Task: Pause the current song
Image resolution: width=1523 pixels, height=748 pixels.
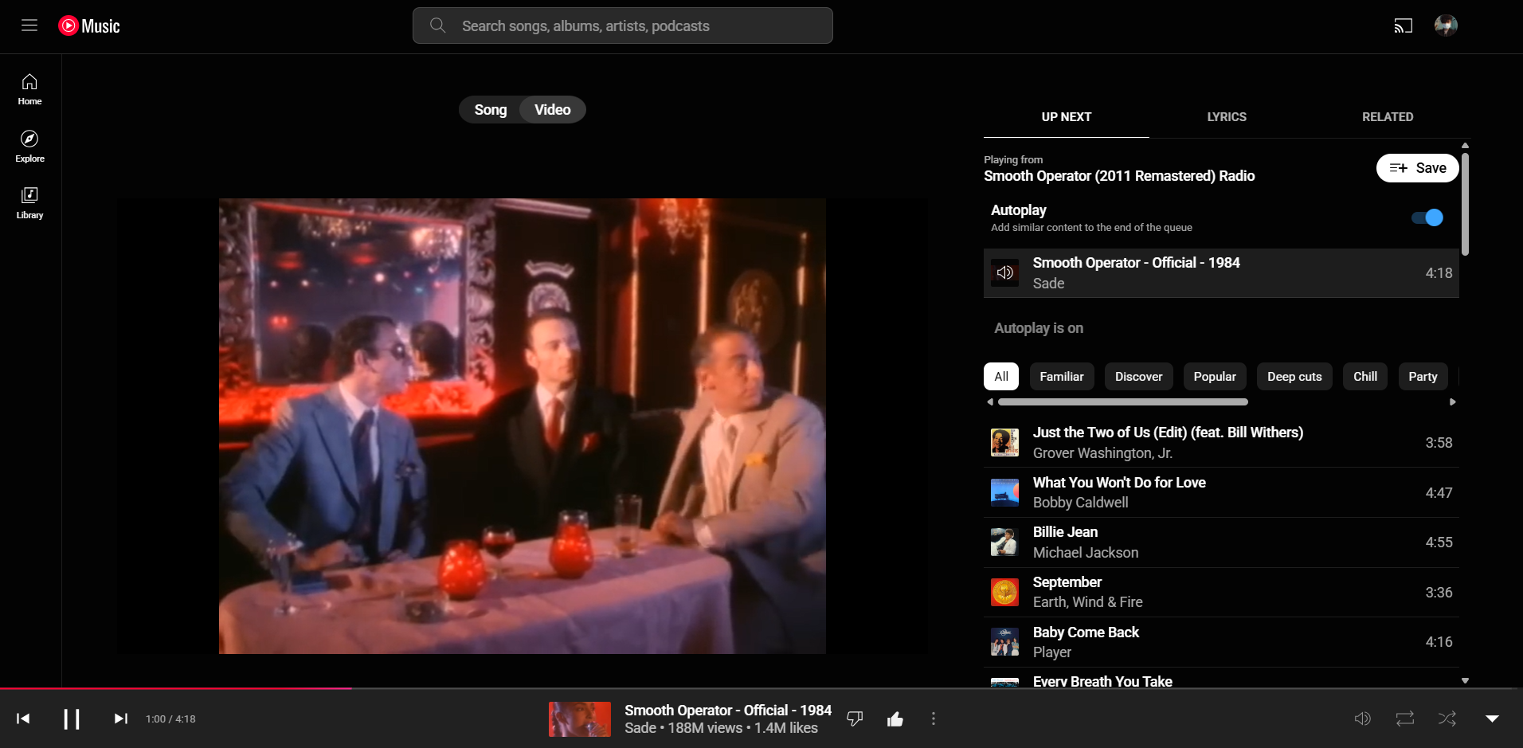Action: pos(72,719)
